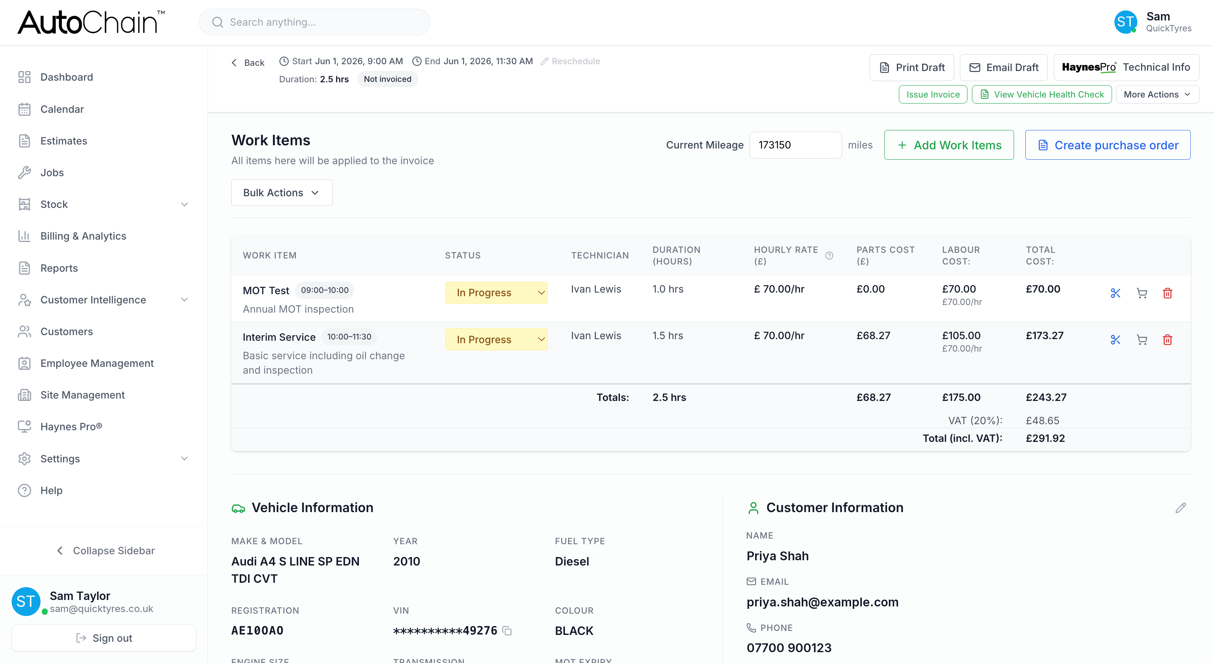Expand the Stock submenu chevron

(x=184, y=204)
